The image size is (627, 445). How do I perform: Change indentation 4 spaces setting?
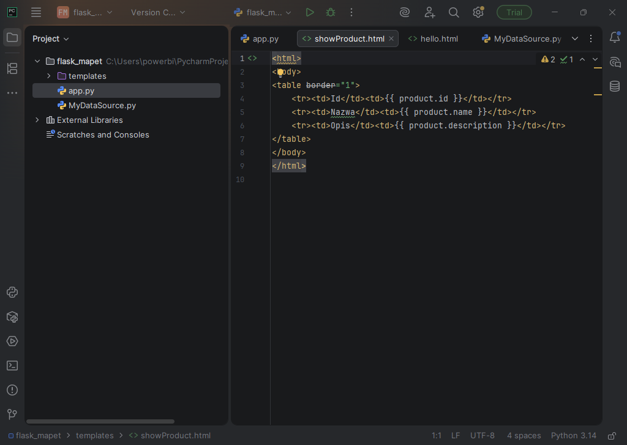(524, 435)
